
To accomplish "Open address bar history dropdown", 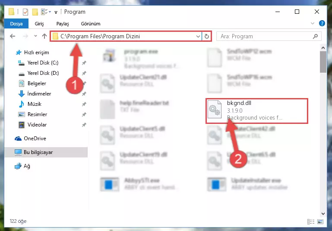I will [x=198, y=36].
